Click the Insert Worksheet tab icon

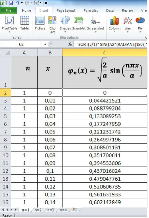[75, 210]
